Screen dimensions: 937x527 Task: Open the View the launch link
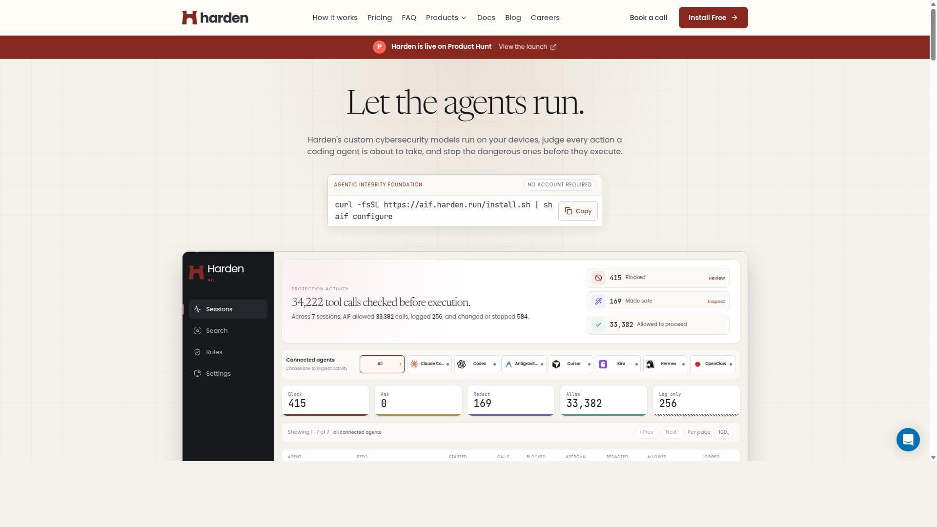click(x=528, y=47)
